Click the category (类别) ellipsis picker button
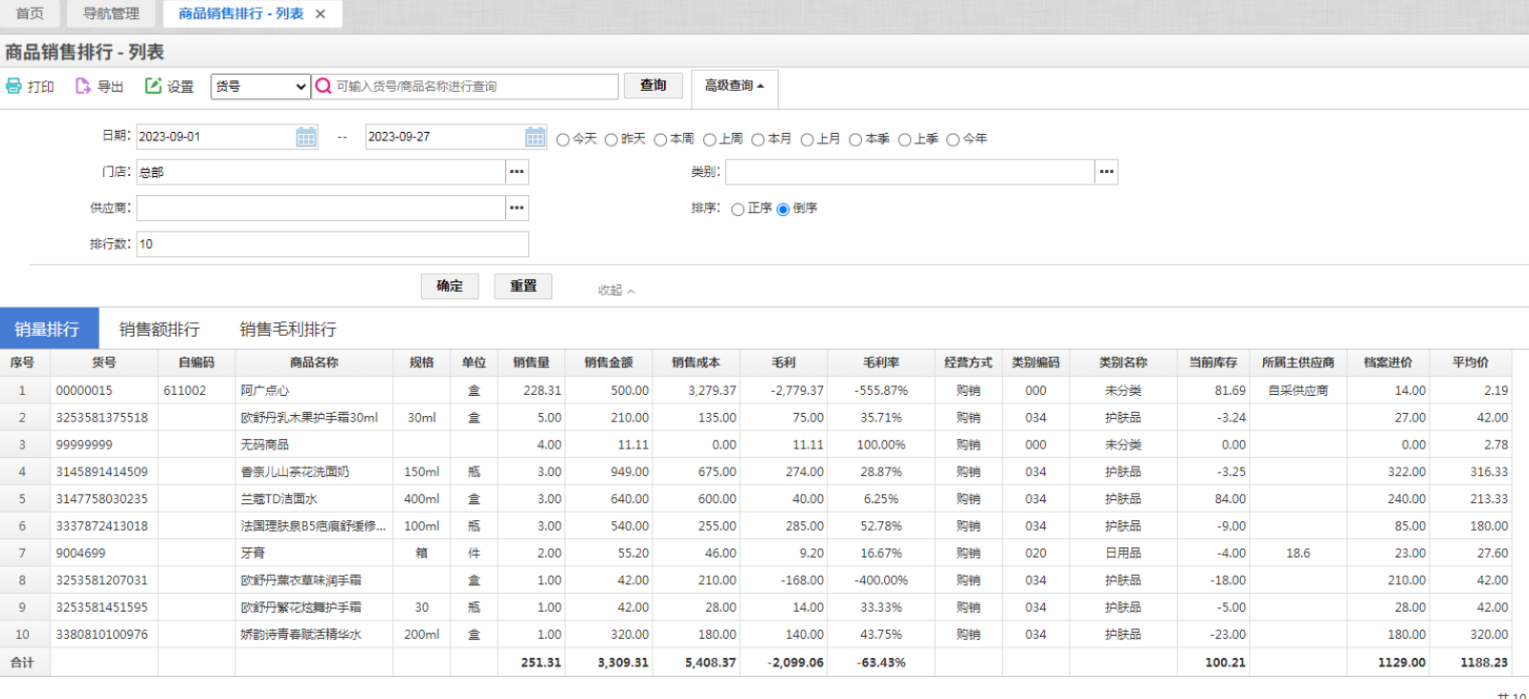The image size is (1529, 699). click(x=1106, y=172)
